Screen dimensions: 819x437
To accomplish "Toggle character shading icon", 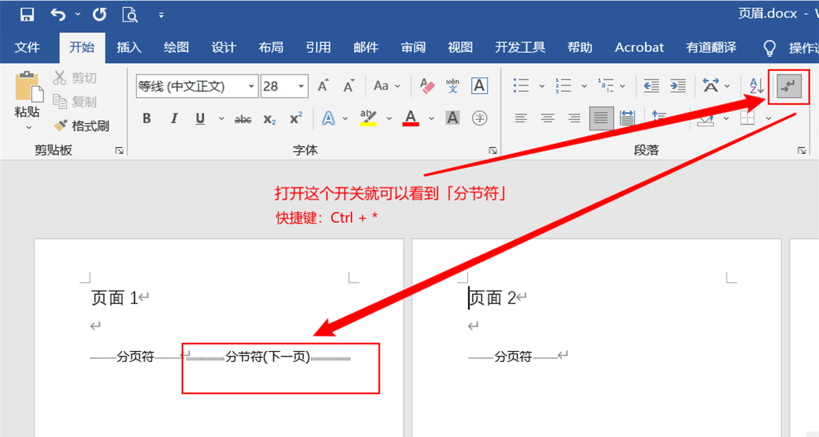I will (452, 118).
